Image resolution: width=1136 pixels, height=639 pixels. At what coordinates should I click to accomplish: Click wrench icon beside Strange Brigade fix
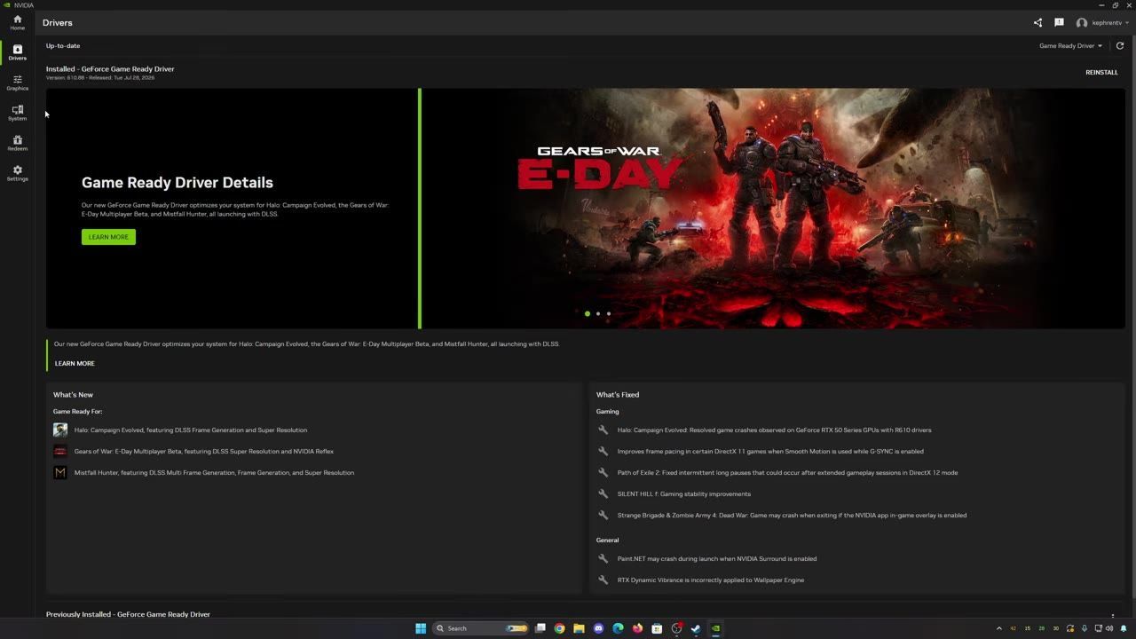603,515
